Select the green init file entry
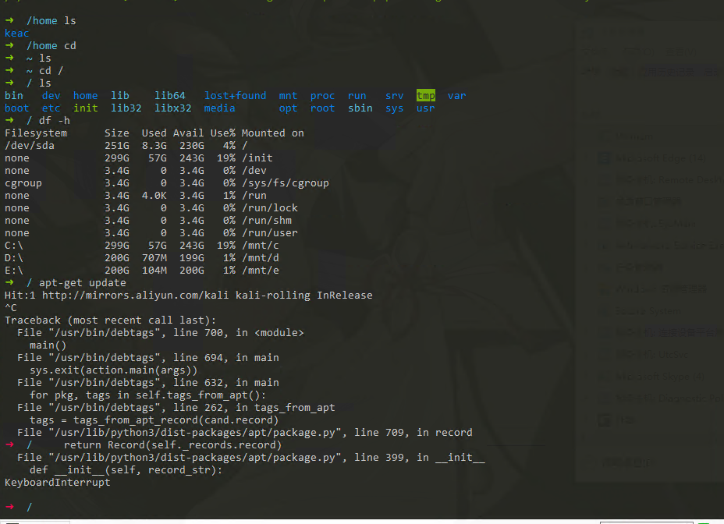Image resolution: width=724 pixels, height=524 pixels. click(85, 108)
